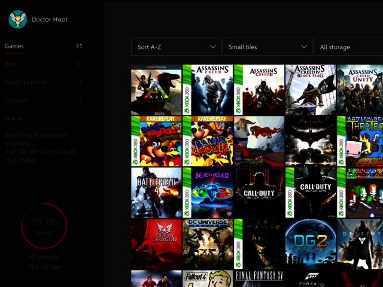Open the Batman Arkham Knight tile
The height and width of the screenshot is (287, 383).
pyautogui.click(x=311, y=141)
